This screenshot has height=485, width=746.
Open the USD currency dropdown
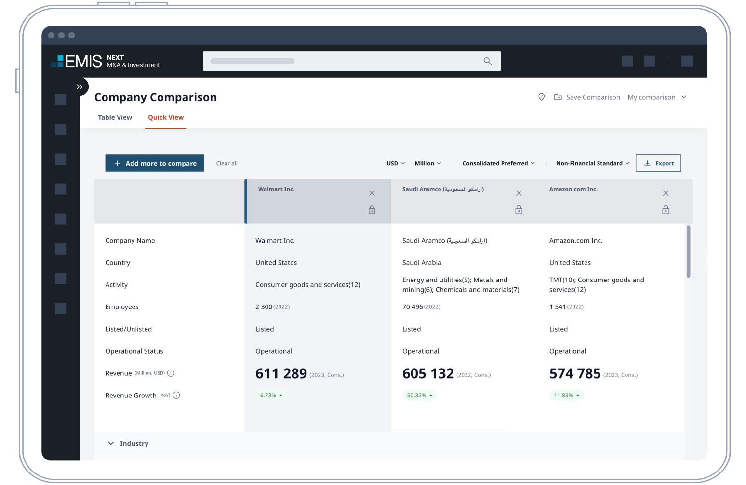click(396, 163)
